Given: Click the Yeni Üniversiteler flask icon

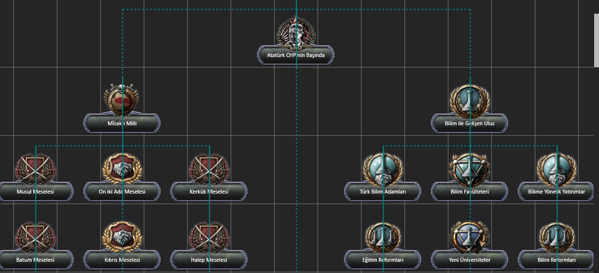Looking at the screenshot, I should tap(470, 236).
